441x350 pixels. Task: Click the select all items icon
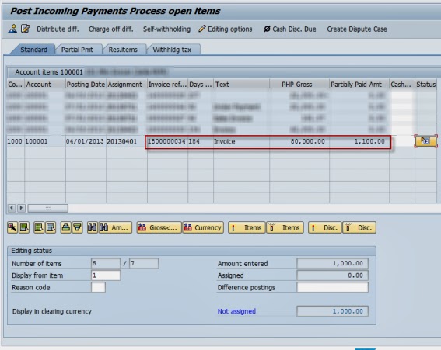(39, 227)
